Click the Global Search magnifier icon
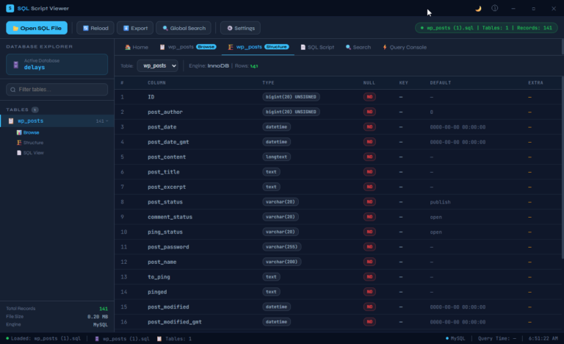The height and width of the screenshot is (344, 564). pyautogui.click(x=165, y=28)
